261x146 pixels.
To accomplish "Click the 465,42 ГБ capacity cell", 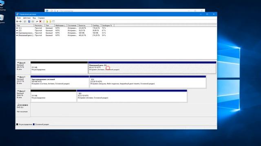I will click(82, 35).
